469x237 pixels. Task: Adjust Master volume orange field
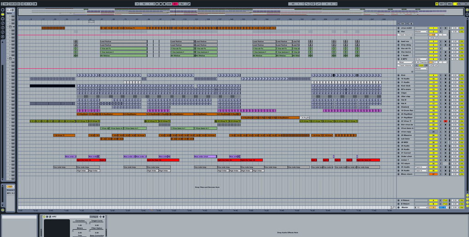click(x=434, y=208)
